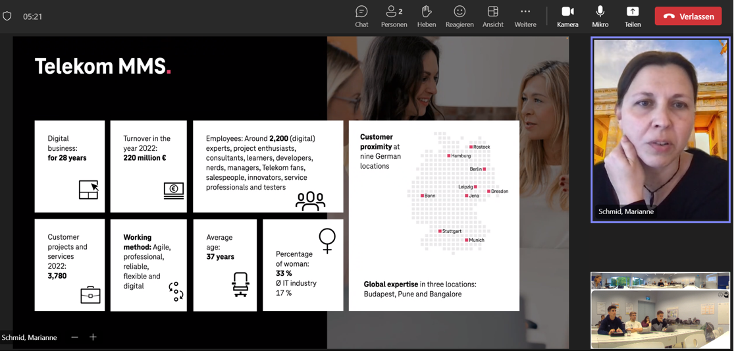This screenshot has width=736, height=353.
Task: Toggle the Kamera on or off
Action: click(x=567, y=16)
